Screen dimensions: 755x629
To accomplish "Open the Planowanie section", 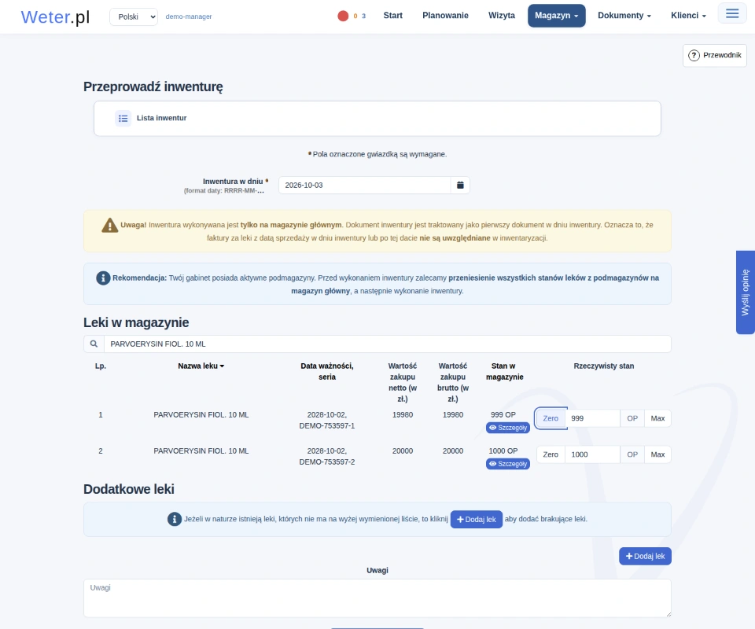I will (445, 16).
